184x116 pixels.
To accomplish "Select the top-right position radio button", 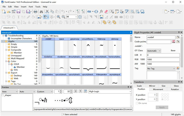I will point(168,94).
